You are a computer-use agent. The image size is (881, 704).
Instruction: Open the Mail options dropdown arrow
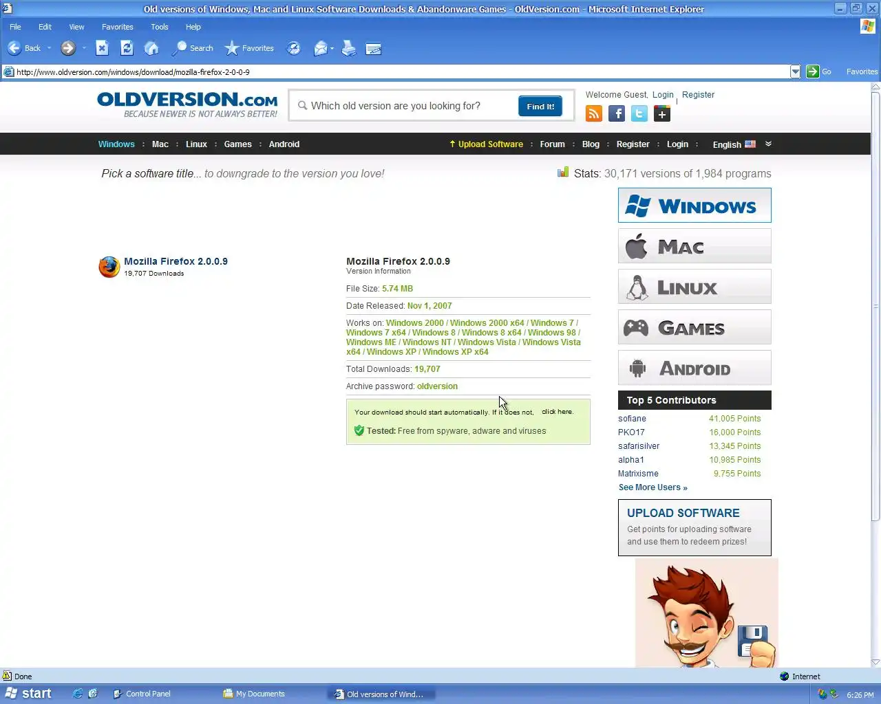click(x=332, y=48)
